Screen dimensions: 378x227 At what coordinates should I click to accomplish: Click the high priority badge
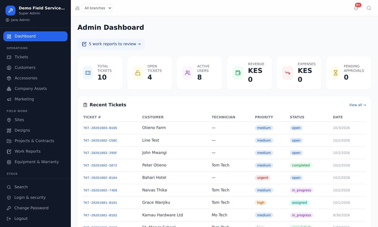point(261,203)
